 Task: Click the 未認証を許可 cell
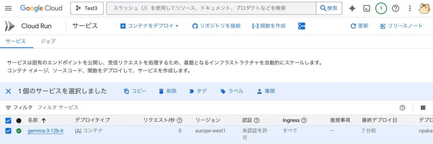[254, 134]
